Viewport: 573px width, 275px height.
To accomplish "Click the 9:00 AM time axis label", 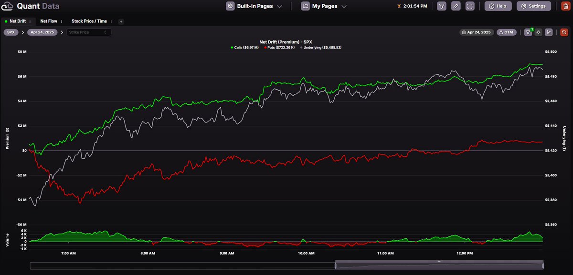I will (227, 253).
